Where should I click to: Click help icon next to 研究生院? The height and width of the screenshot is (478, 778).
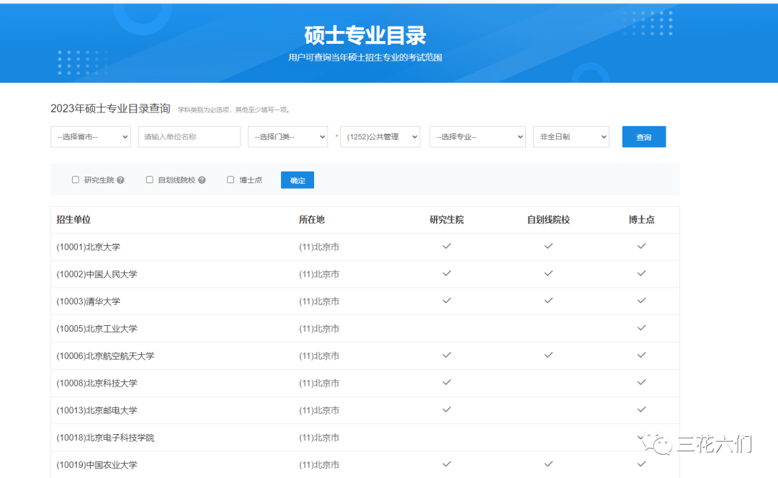(x=120, y=180)
